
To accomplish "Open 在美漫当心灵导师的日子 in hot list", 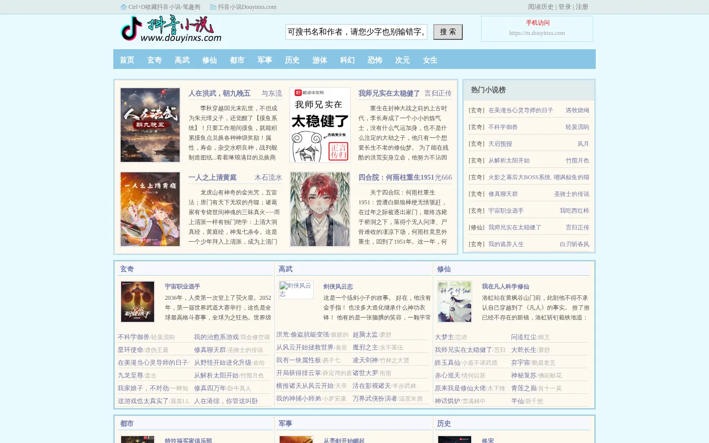I will pyautogui.click(x=521, y=110).
